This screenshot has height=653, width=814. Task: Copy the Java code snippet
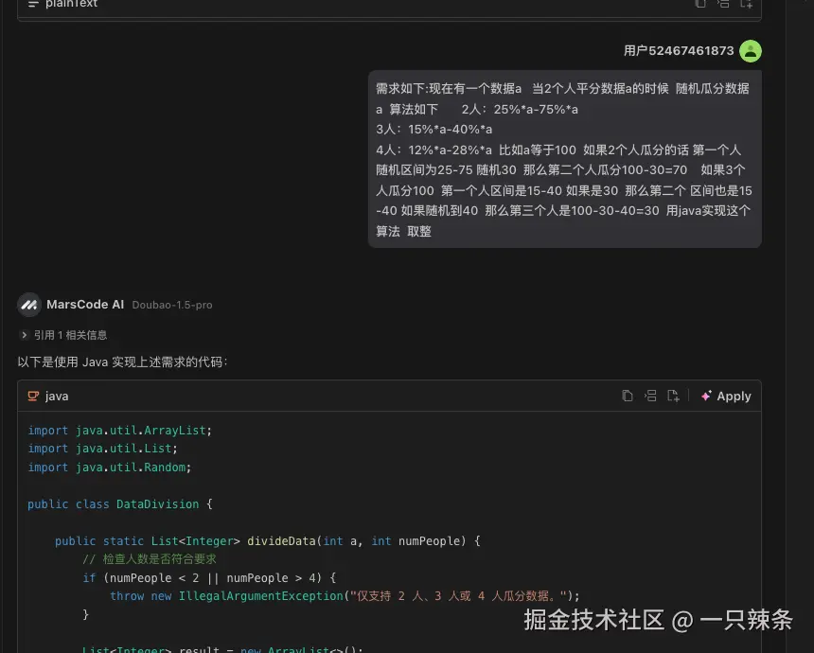tap(628, 396)
